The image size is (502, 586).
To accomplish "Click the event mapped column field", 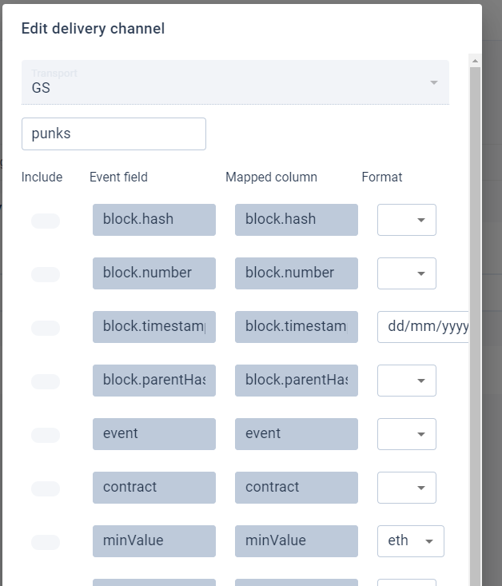I will pos(297,434).
